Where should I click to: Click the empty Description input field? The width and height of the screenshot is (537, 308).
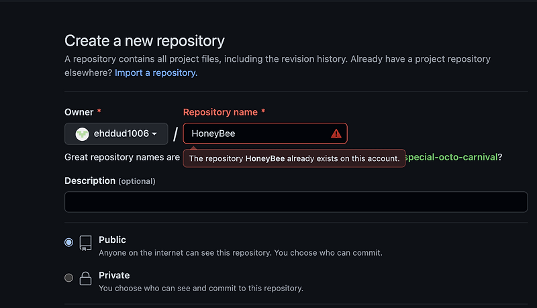pos(296,202)
